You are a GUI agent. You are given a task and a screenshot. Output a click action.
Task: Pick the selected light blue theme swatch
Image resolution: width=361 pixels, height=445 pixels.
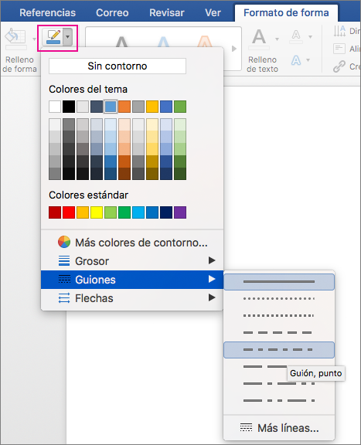point(111,107)
